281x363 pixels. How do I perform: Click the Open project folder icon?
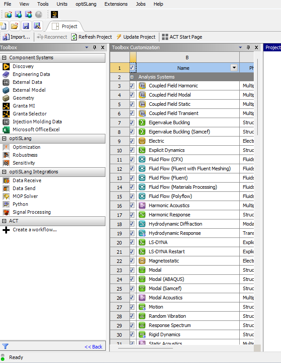[x=14, y=26]
